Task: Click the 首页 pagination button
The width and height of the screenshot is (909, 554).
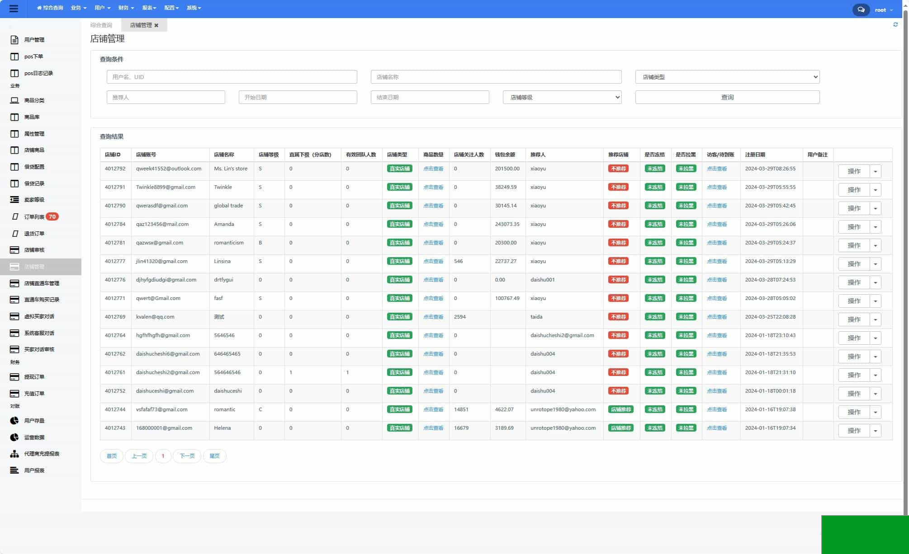Action: [112, 456]
